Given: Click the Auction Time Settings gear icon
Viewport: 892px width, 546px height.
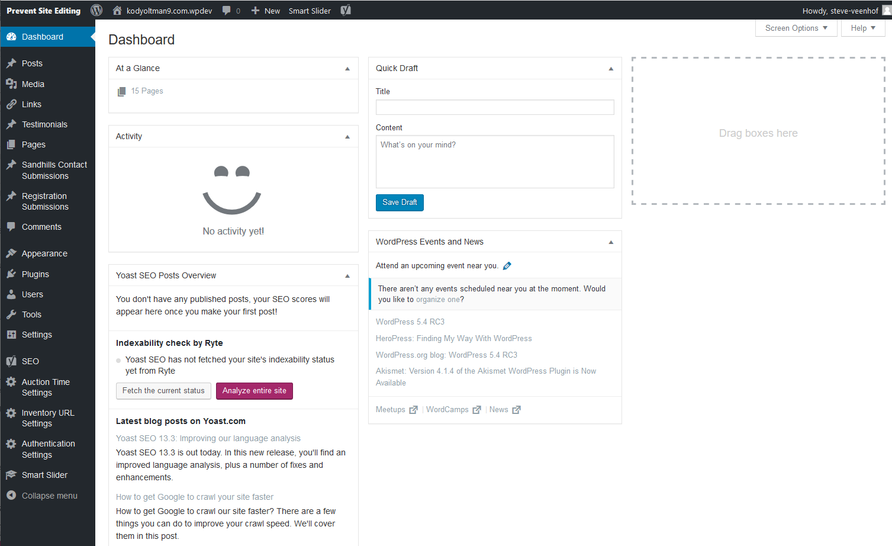Looking at the screenshot, I should [x=11, y=382].
